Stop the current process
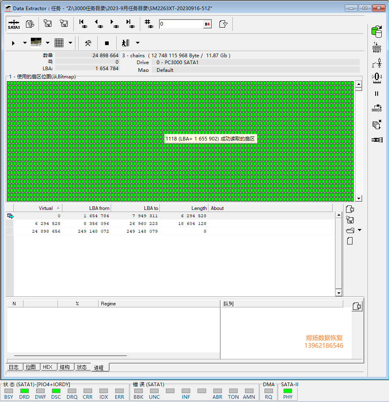This screenshot has height=402, width=389. coord(107,43)
